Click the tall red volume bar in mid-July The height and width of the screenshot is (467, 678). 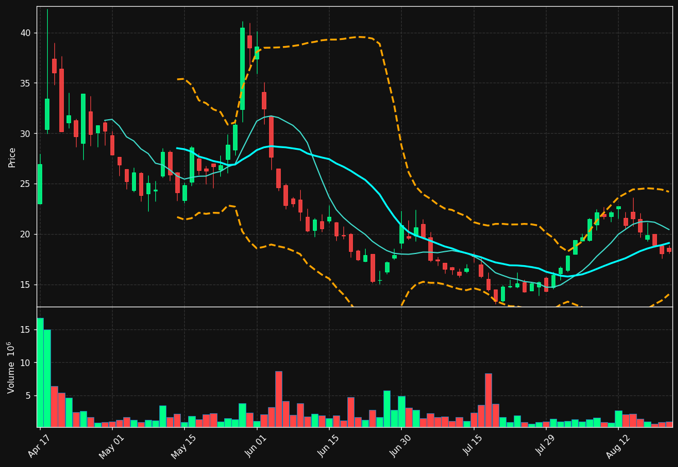coord(488,400)
